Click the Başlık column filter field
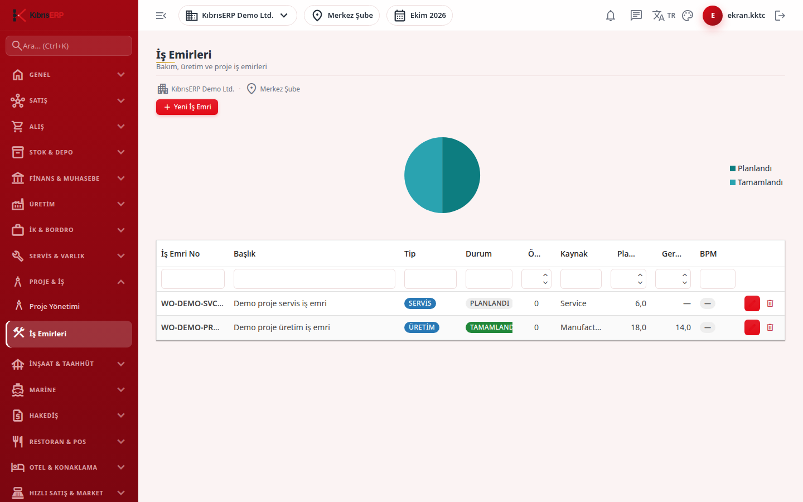 [315, 279]
